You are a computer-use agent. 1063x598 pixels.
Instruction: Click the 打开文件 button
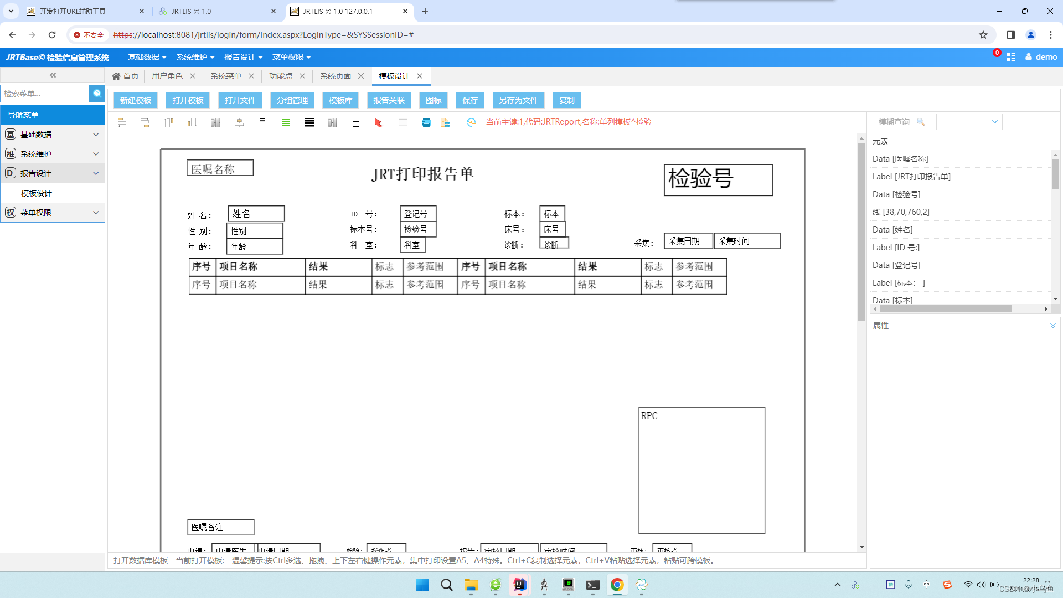[x=240, y=100]
